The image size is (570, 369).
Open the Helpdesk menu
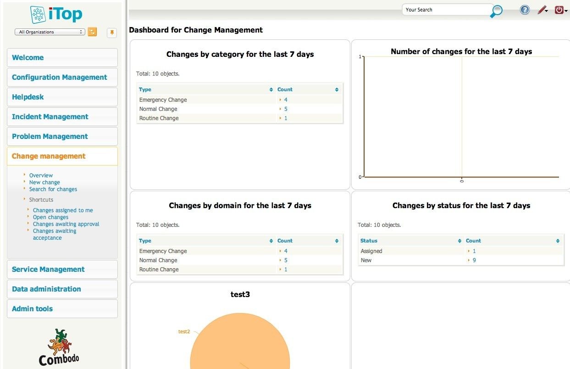point(62,97)
